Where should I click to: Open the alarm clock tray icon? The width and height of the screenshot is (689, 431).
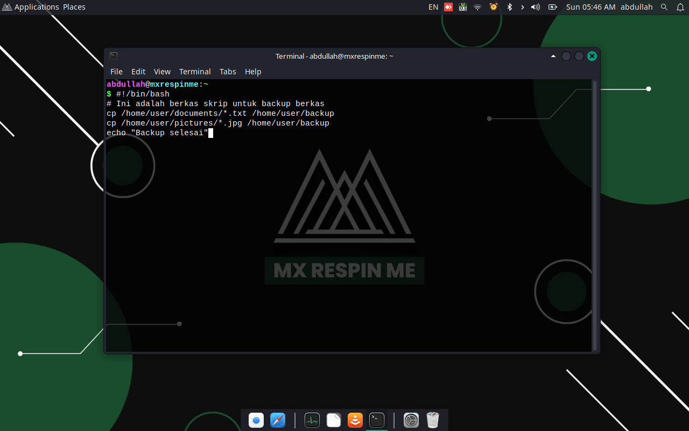tap(494, 7)
